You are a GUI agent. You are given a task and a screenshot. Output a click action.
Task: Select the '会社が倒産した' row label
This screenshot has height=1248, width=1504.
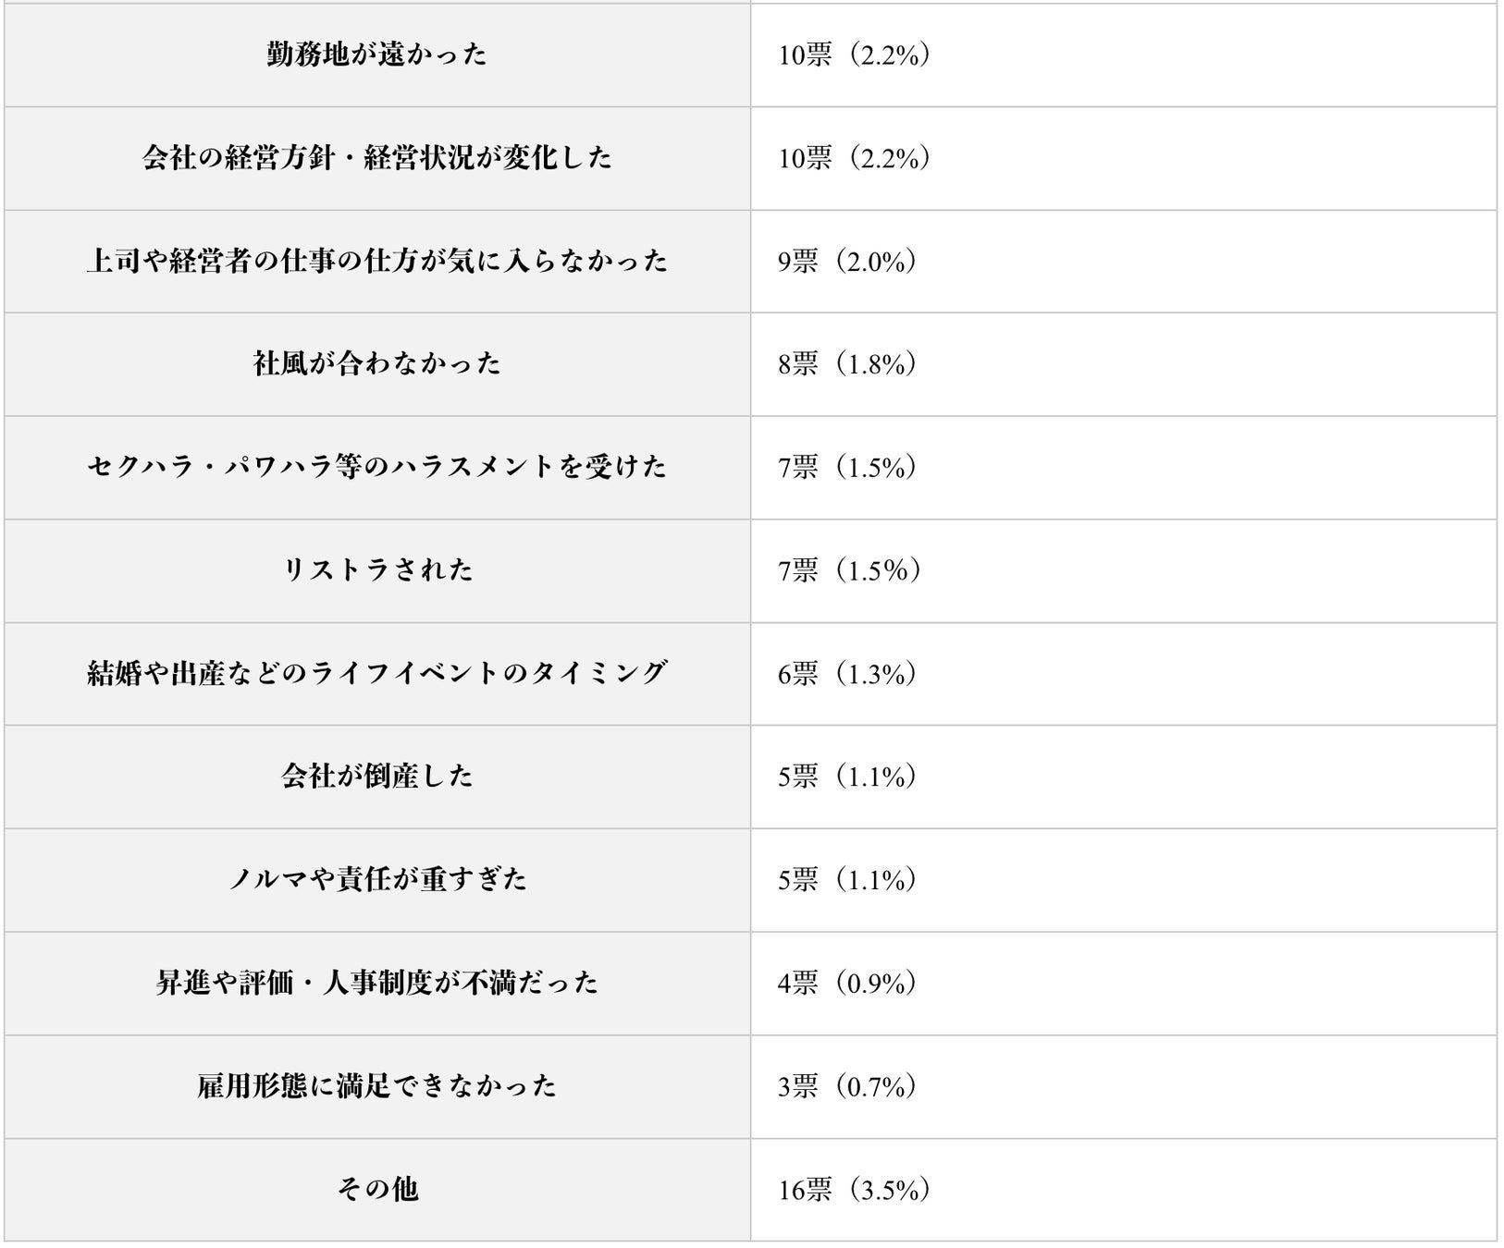tap(376, 777)
